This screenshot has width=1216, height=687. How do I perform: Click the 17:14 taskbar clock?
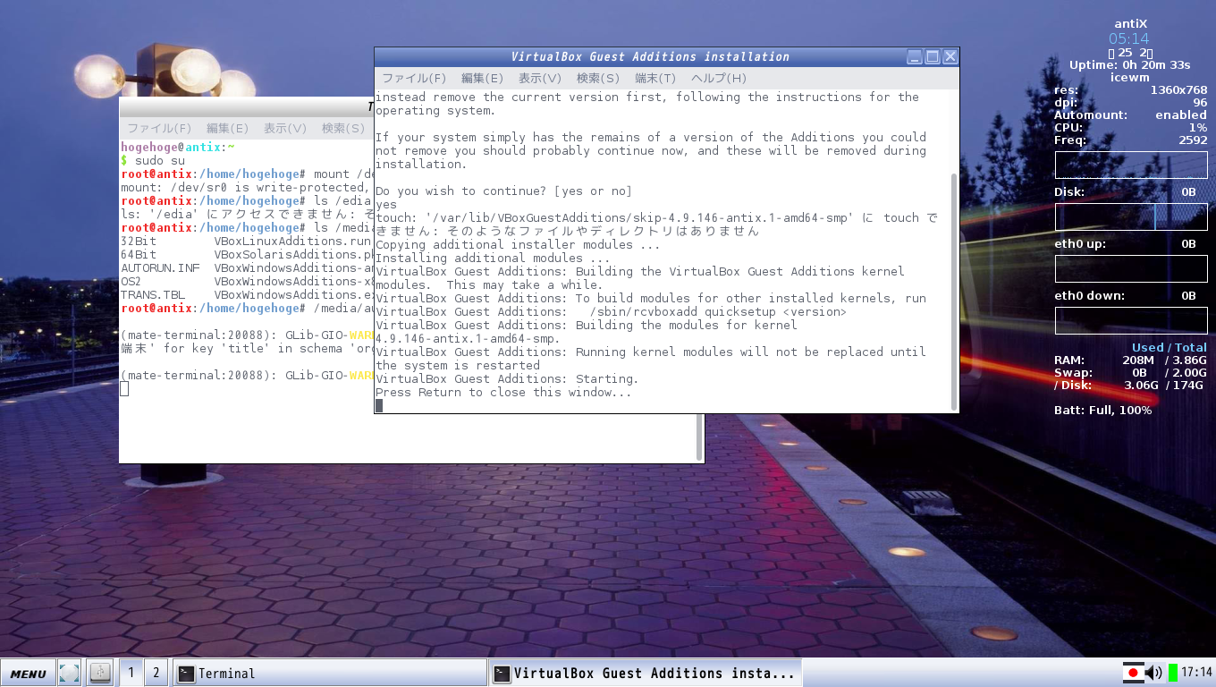(x=1196, y=673)
